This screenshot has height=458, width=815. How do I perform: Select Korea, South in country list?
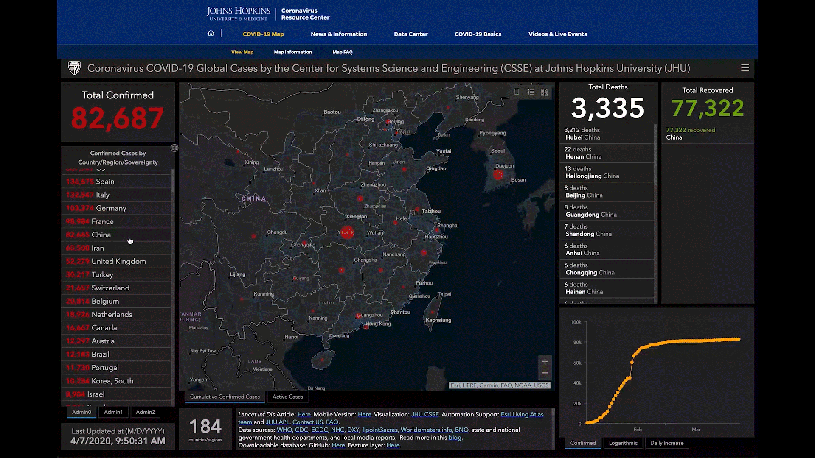[117, 381]
